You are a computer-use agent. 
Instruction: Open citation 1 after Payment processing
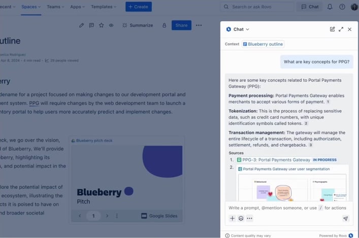tap(328, 102)
